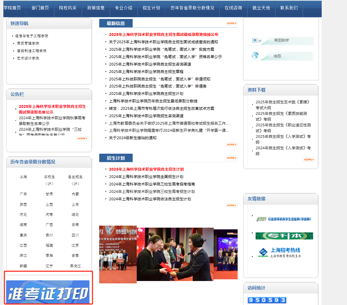The image size is (347, 305).
Task: Click the 学信网 CHSI logo
Action: (284, 219)
